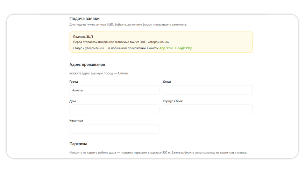Click the 'Город' field label
Screen dimensions: 305x172
pyautogui.click(x=74, y=82)
